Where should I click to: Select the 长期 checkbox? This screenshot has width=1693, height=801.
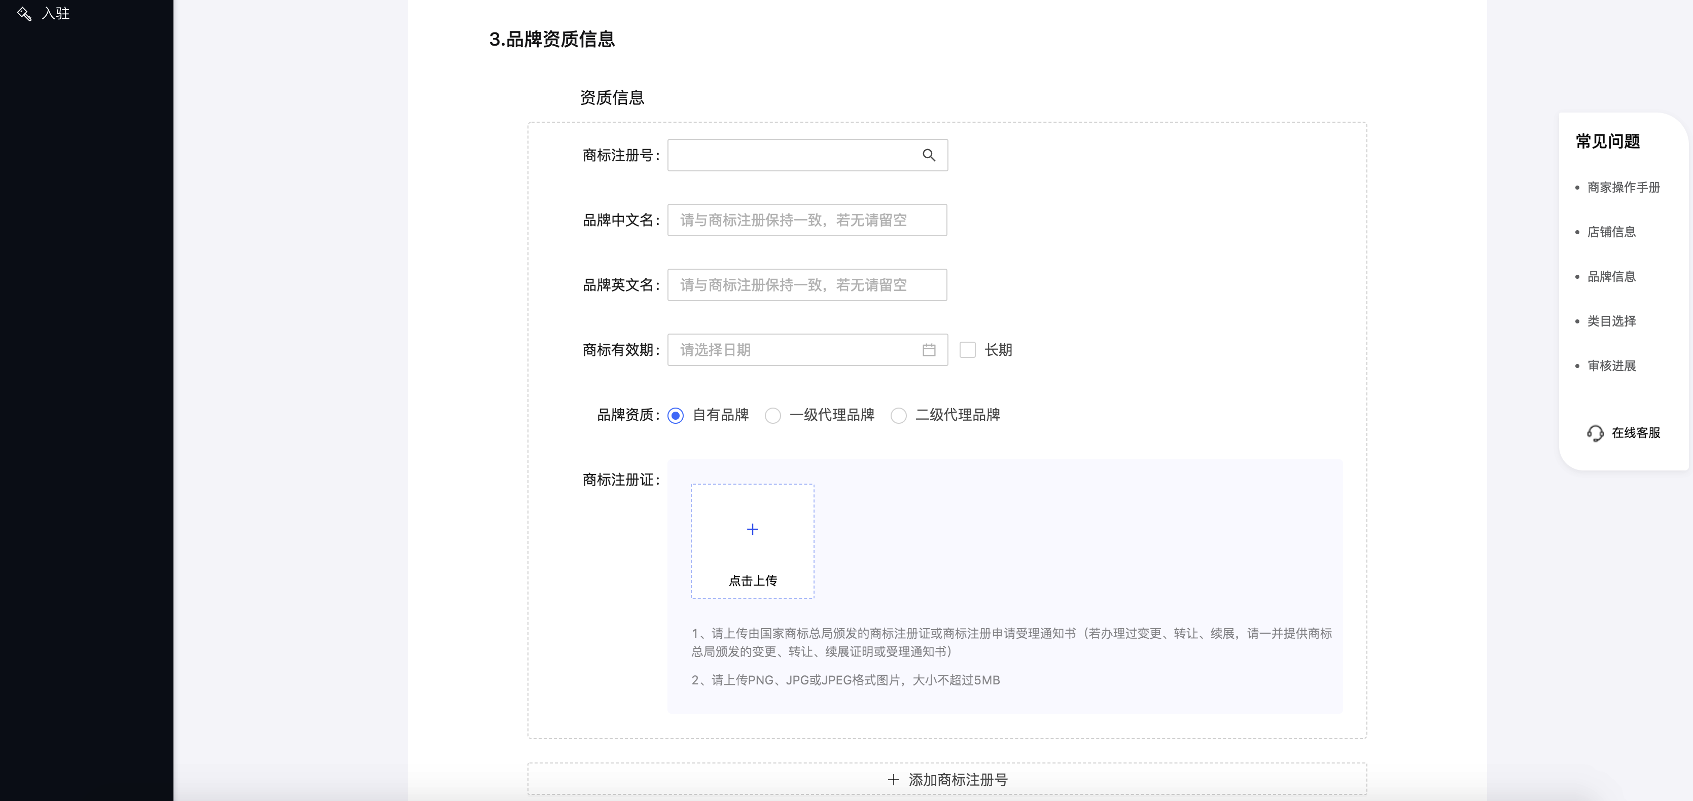tap(967, 350)
